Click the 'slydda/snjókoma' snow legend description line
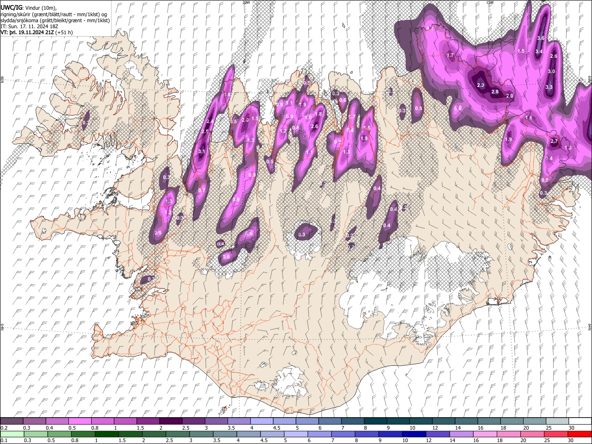 tap(55, 20)
